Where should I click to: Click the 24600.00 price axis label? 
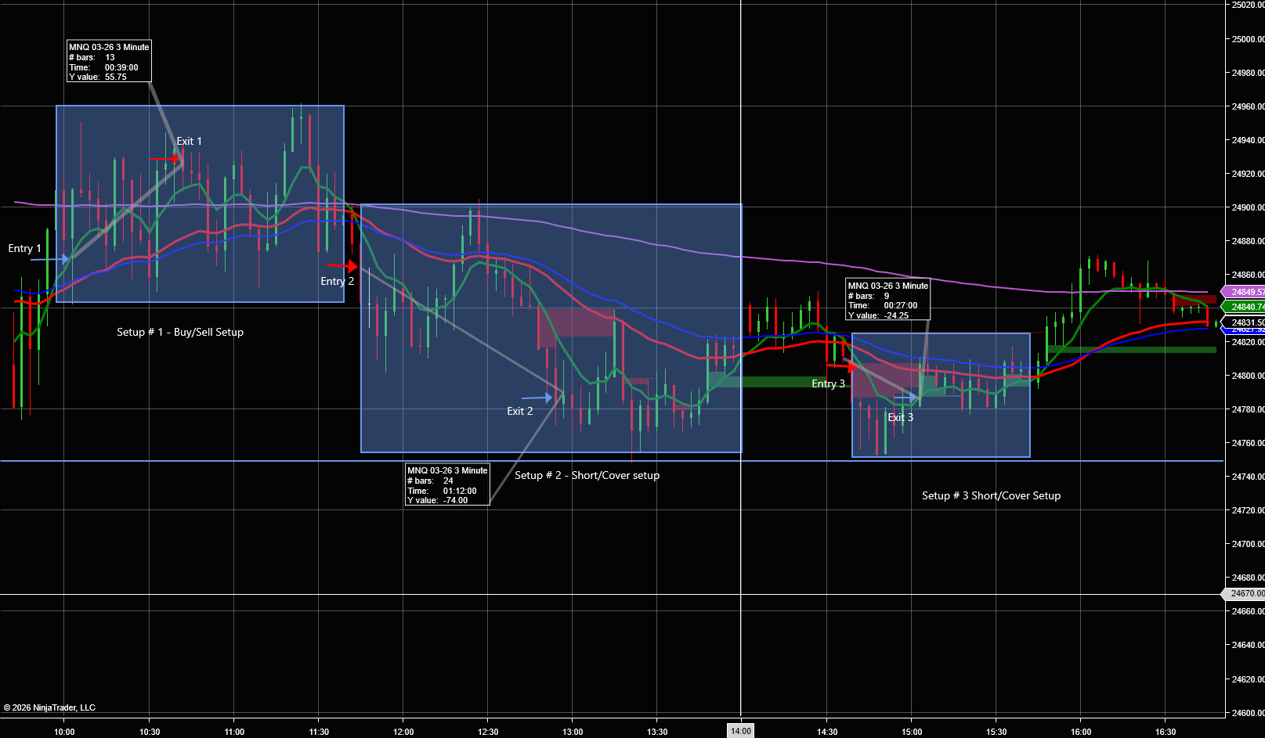[x=1248, y=713]
